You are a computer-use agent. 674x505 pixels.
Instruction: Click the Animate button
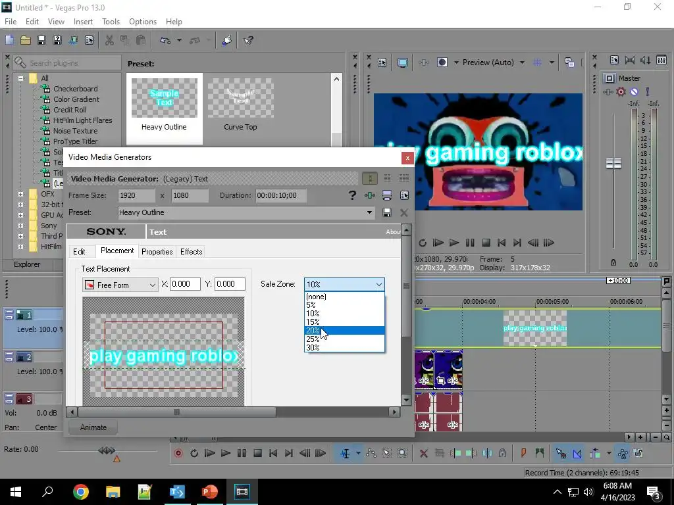[x=93, y=427]
